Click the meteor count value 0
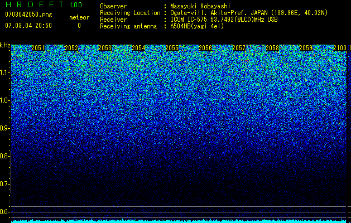 coord(79,26)
